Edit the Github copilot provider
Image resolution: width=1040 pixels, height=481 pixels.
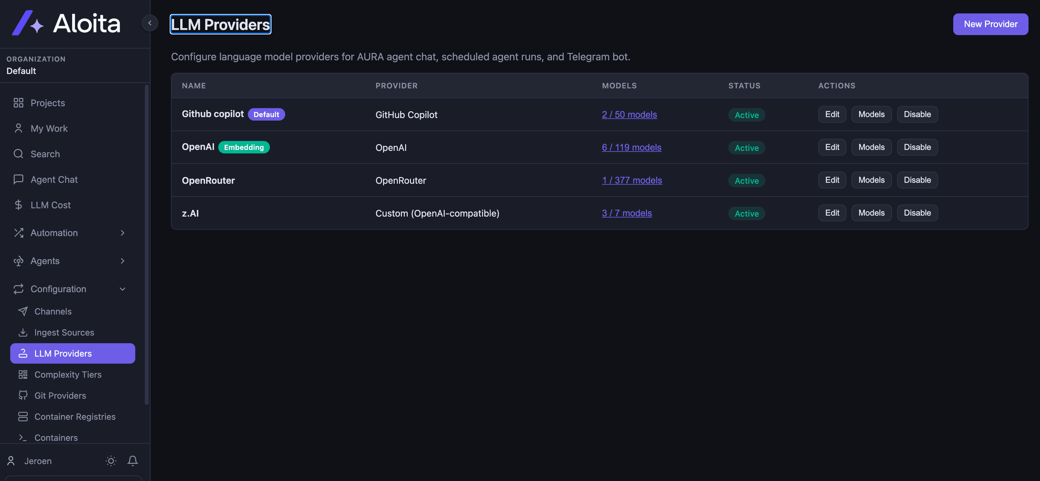(x=832, y=114)
